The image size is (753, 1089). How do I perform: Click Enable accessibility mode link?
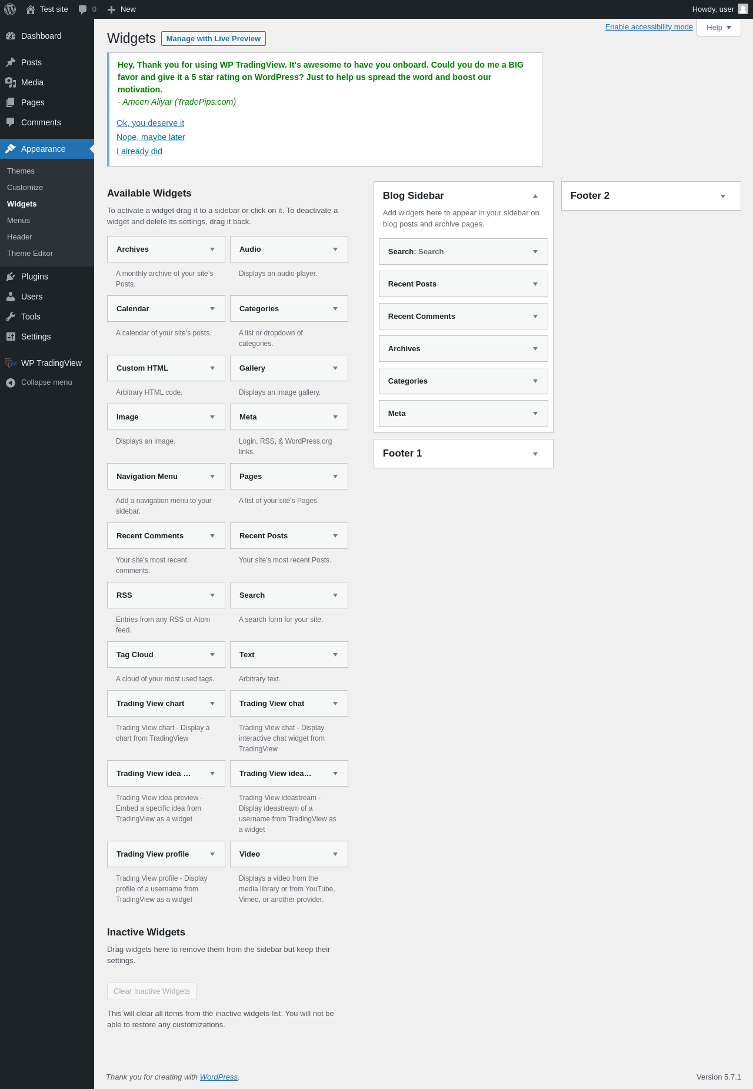[x=649, y=27]
